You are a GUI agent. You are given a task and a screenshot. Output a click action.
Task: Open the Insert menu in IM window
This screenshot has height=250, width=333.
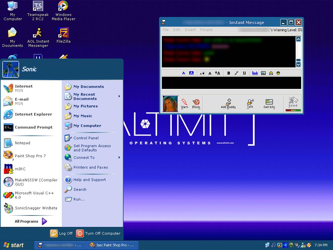[x=190, y=30]
